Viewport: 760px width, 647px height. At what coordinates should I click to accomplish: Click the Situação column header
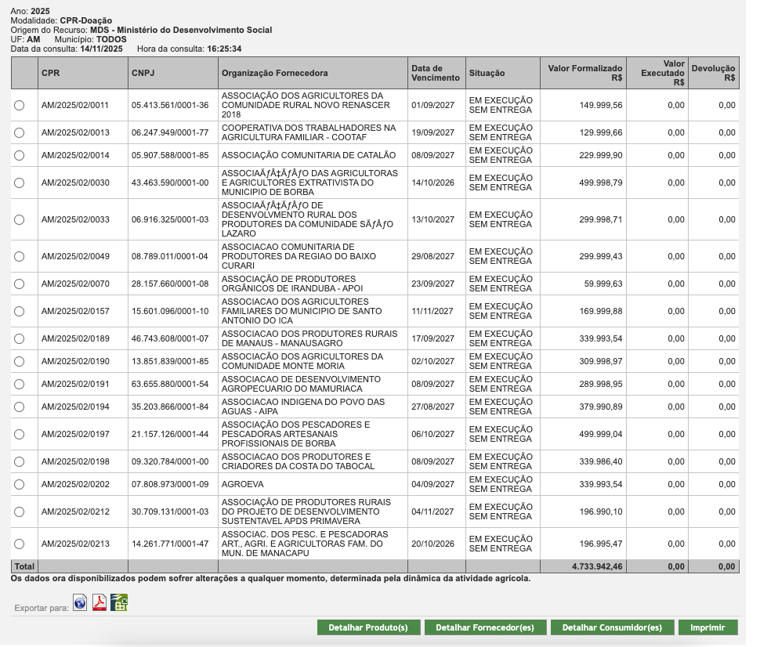pyautogui.click(x=487, y=73)
